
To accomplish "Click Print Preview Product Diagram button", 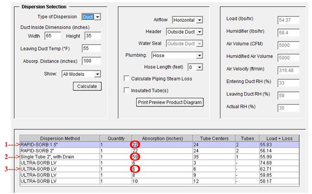I will tap(170, 102).
